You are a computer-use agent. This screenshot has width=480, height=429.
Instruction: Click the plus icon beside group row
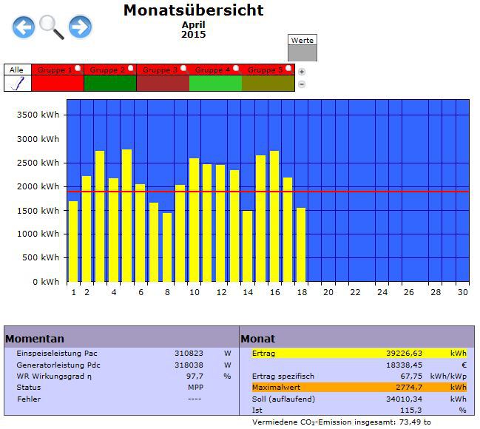click(301, 72)
